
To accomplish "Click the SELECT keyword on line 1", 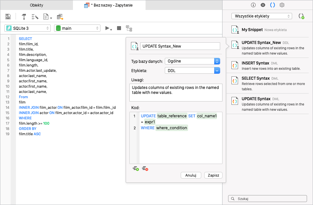I will point(25,39).
